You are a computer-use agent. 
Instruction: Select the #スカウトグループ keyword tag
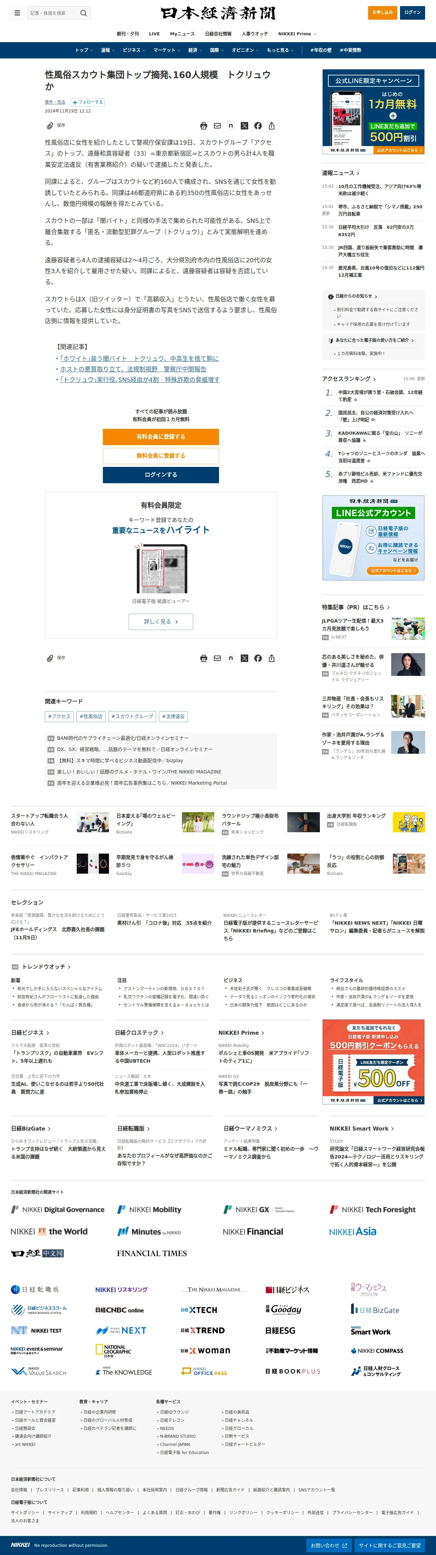click(x=132, y=717)
